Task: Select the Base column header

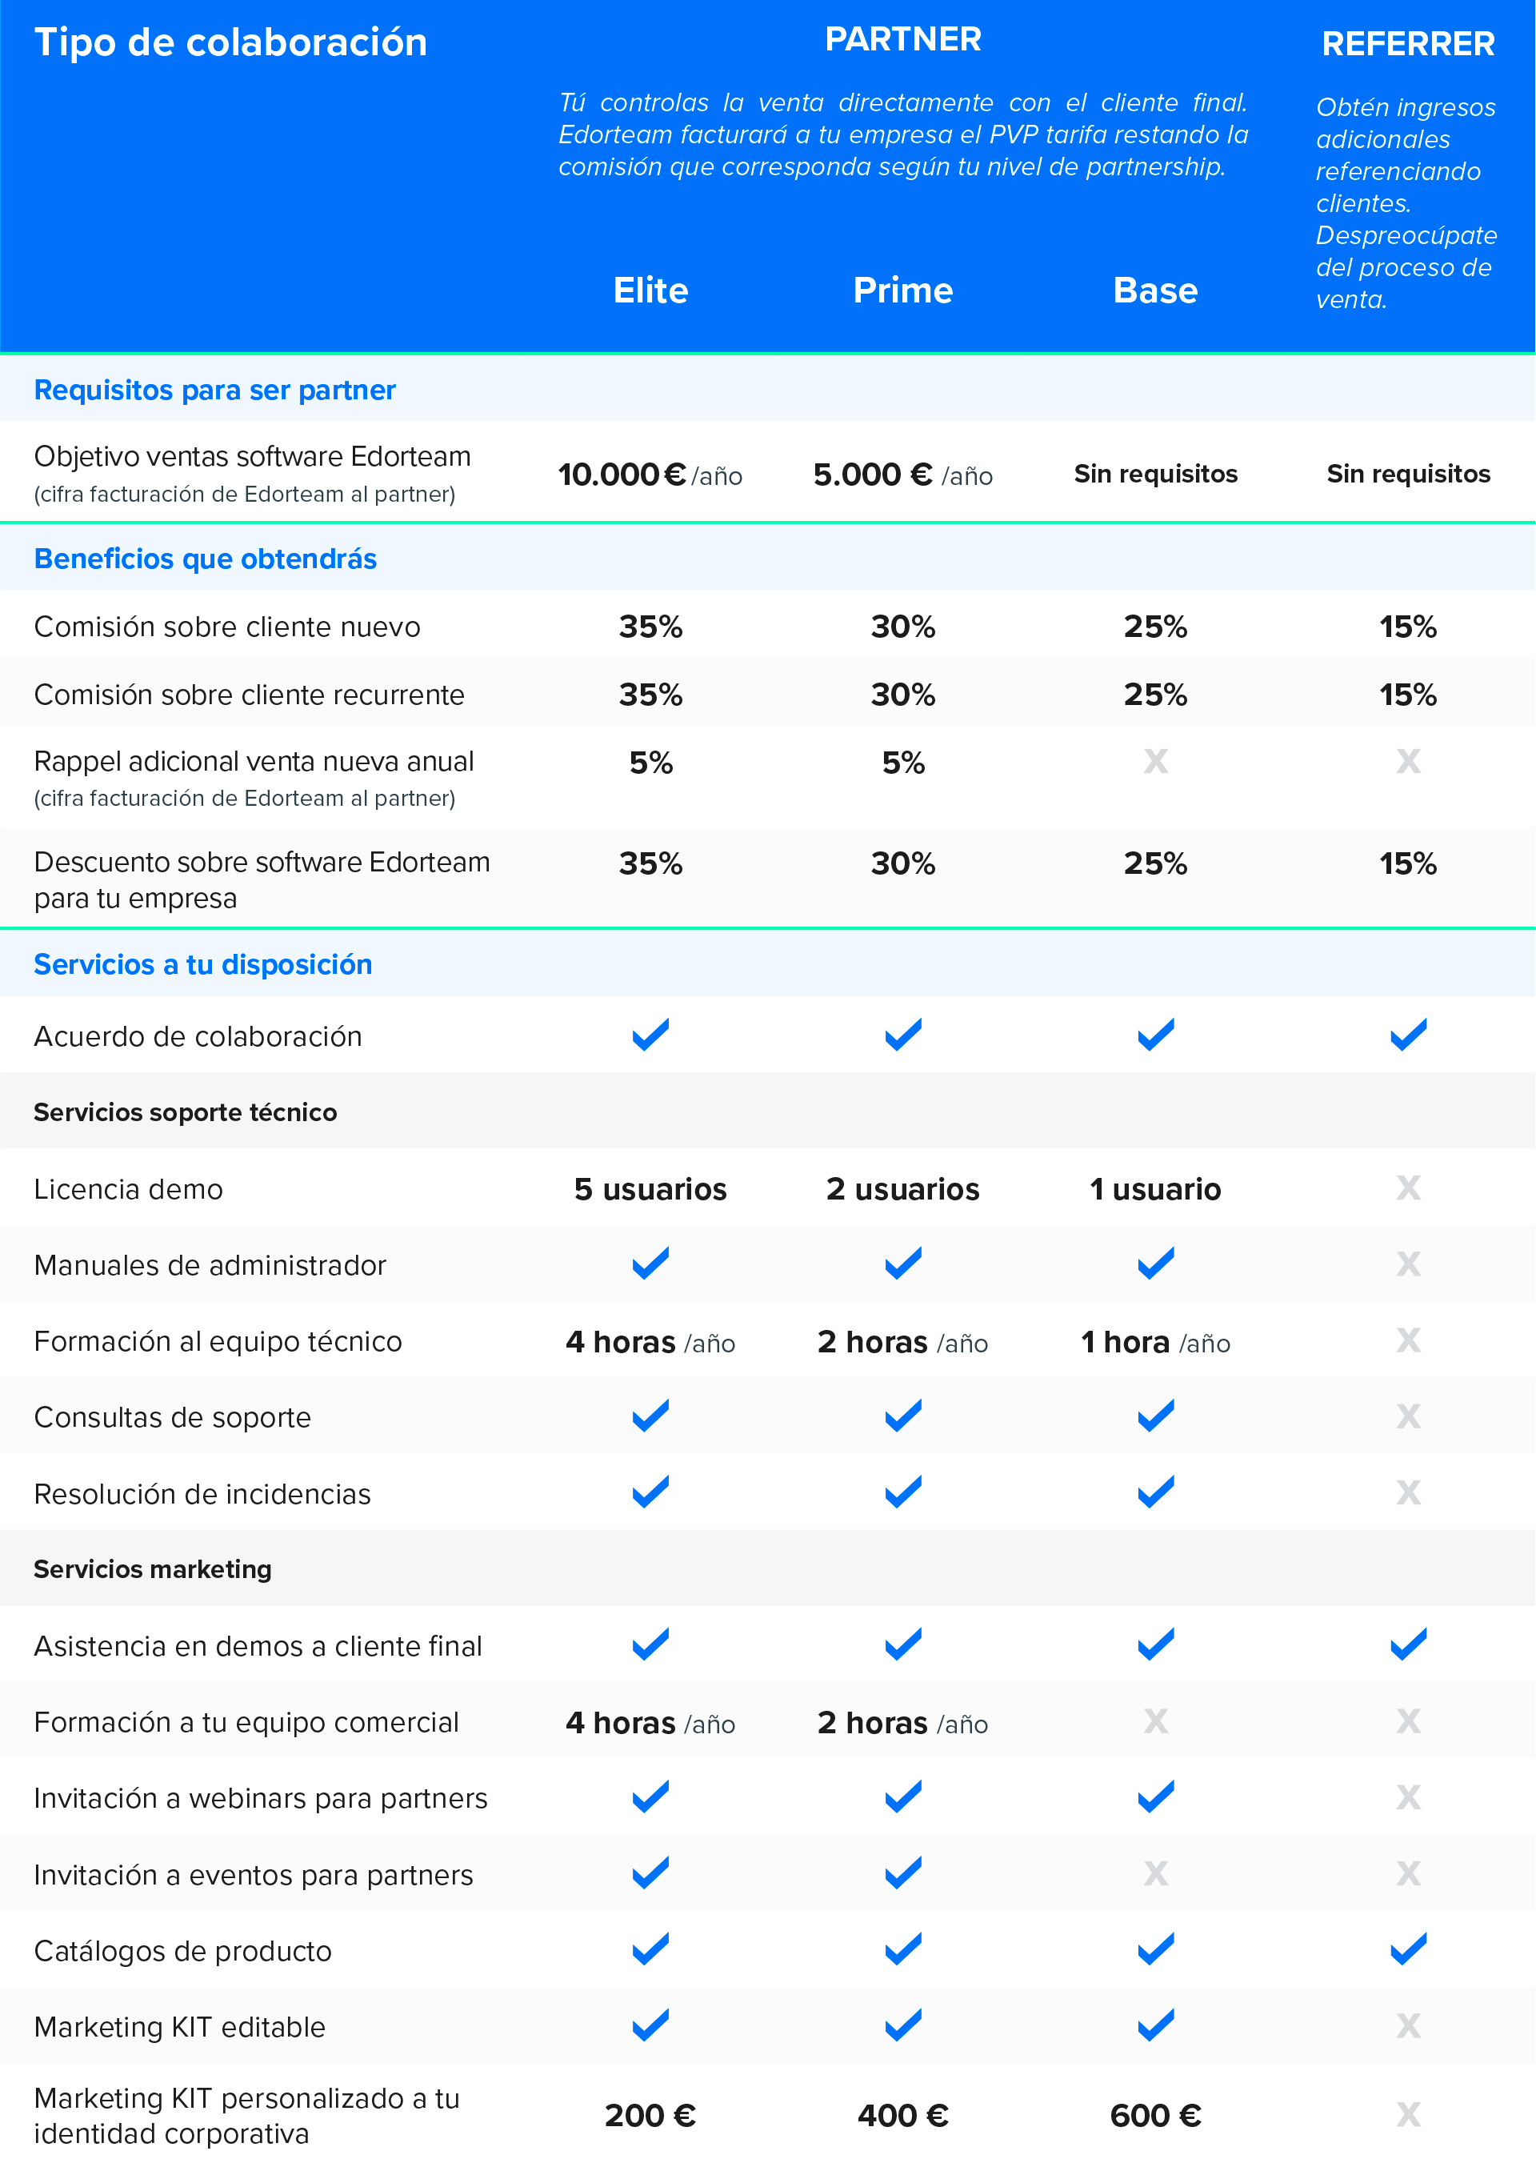Action: click(x=1155, y=290)
